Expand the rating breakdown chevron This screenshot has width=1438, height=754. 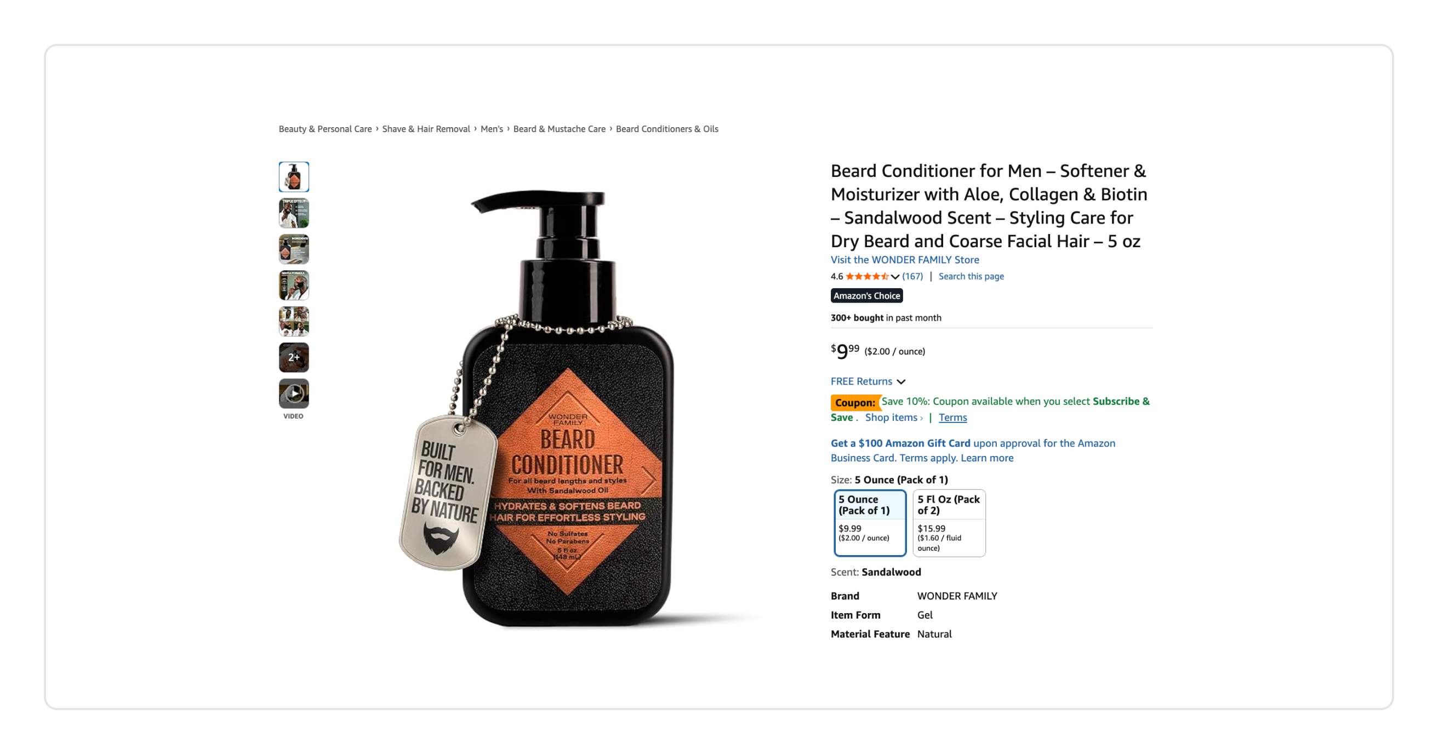click(x=895, y=277)
